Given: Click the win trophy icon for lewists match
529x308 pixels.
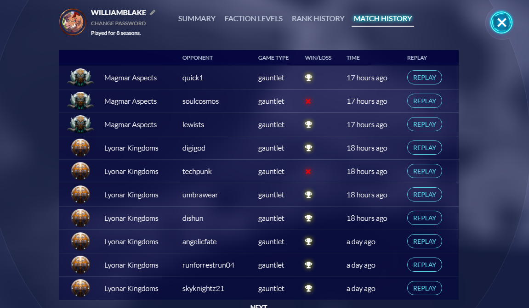Looking at the screenshot, I should tap(308, 124).
